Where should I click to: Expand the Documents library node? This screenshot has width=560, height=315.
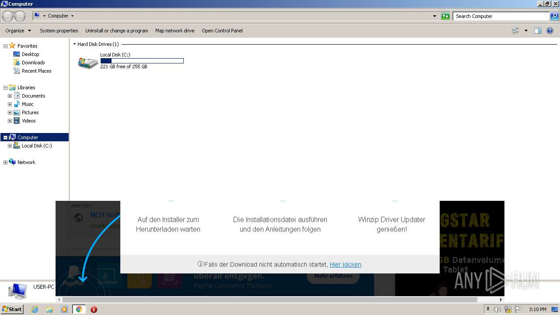10,96
